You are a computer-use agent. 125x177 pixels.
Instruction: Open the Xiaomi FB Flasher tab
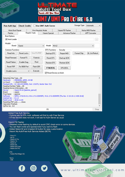click(64, 30)
